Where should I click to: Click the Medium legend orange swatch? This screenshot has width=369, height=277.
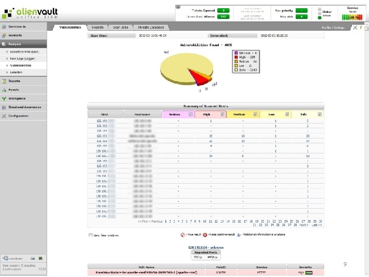coord(236,62)
